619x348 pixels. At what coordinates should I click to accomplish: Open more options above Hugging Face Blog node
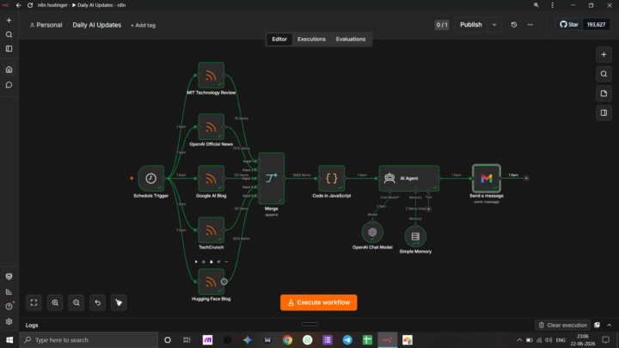pyautogui.click(x=226, y=261)
